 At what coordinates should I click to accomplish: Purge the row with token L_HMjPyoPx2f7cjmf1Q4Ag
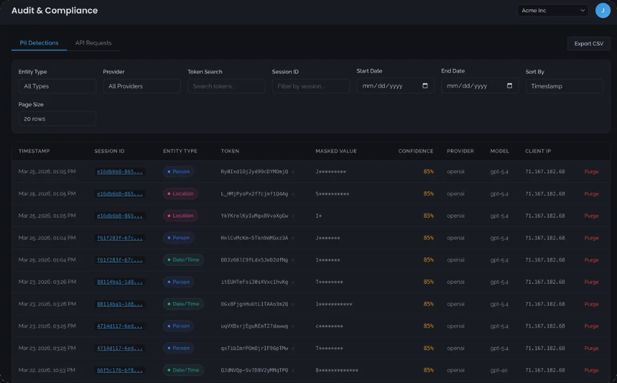pos(591,194)
